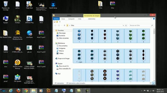The height and width of the screenshot is (93, 167).
Task: Open Escritorio in the navigation pane
Action: [x=62, y=36]
